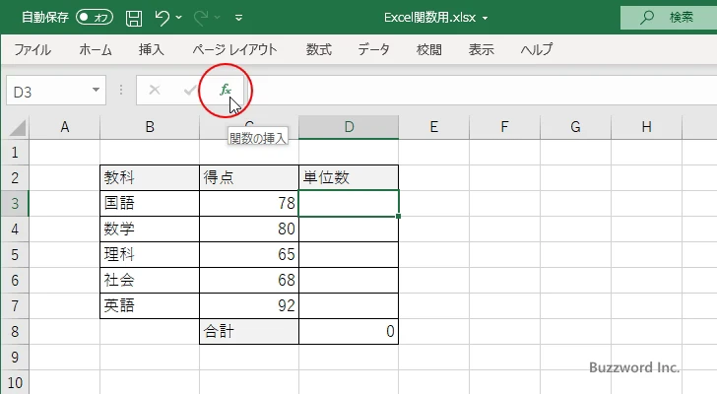Select row 3 header
This screenshot has width=717, height=394.
point(15,203)
